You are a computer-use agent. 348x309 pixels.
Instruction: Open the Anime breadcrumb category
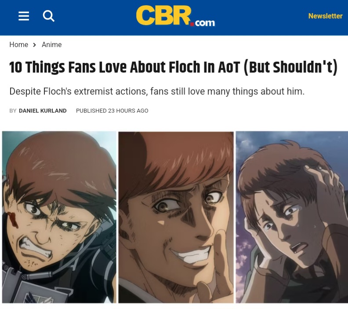(x=52, y=44)
